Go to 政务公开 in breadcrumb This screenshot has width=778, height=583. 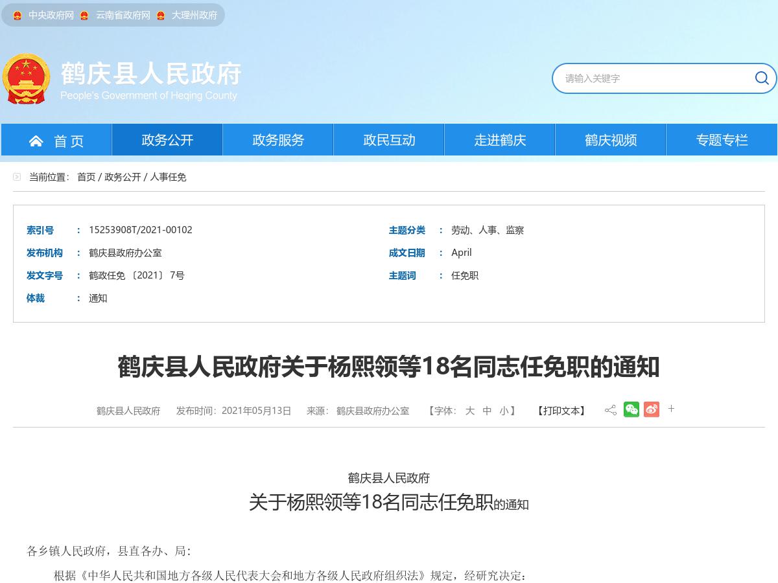(123, 177)
